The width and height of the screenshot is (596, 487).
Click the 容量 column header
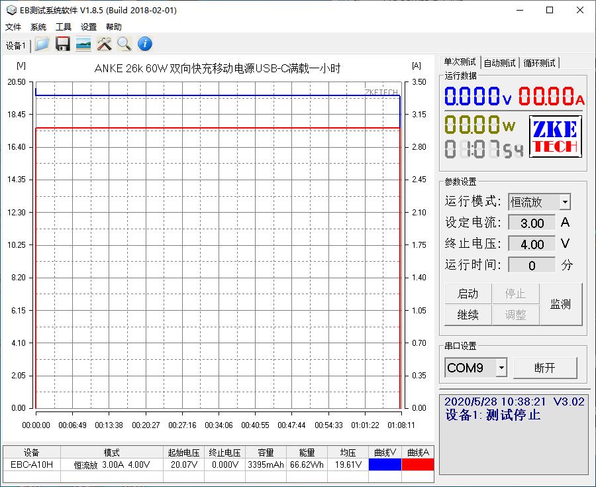tap(266, 453)
